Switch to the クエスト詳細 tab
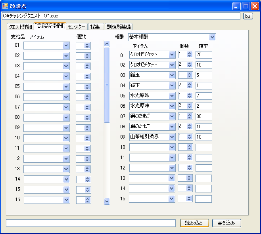This screenshot has height=234, width=261. [20, 27]
